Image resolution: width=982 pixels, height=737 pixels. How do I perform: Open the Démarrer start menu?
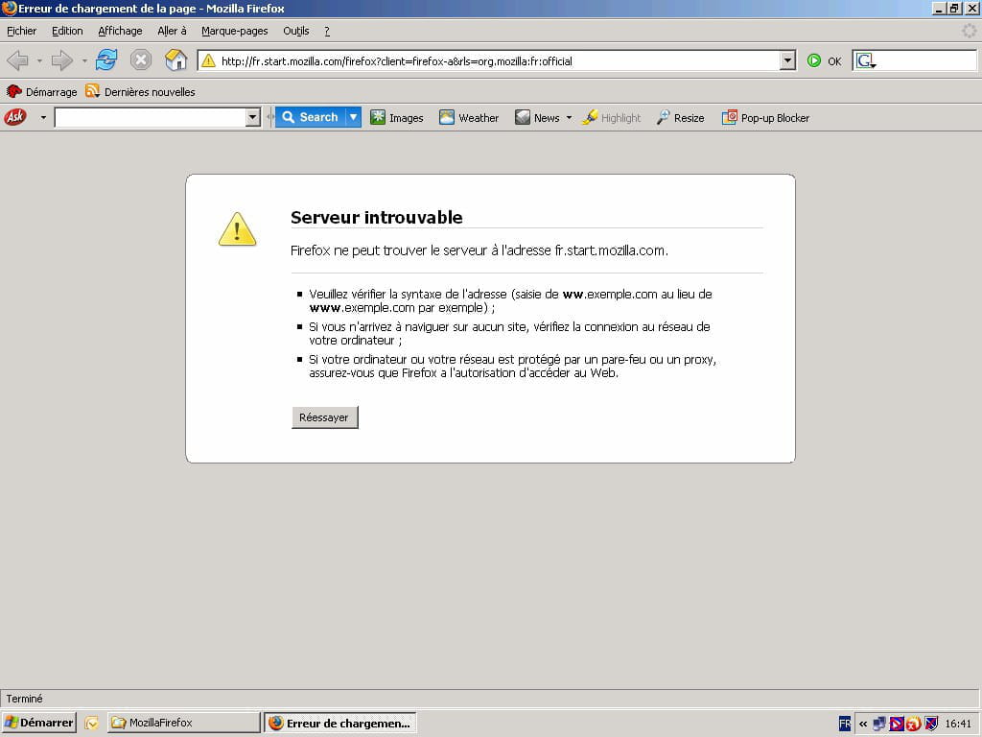(x=38, y=723)
